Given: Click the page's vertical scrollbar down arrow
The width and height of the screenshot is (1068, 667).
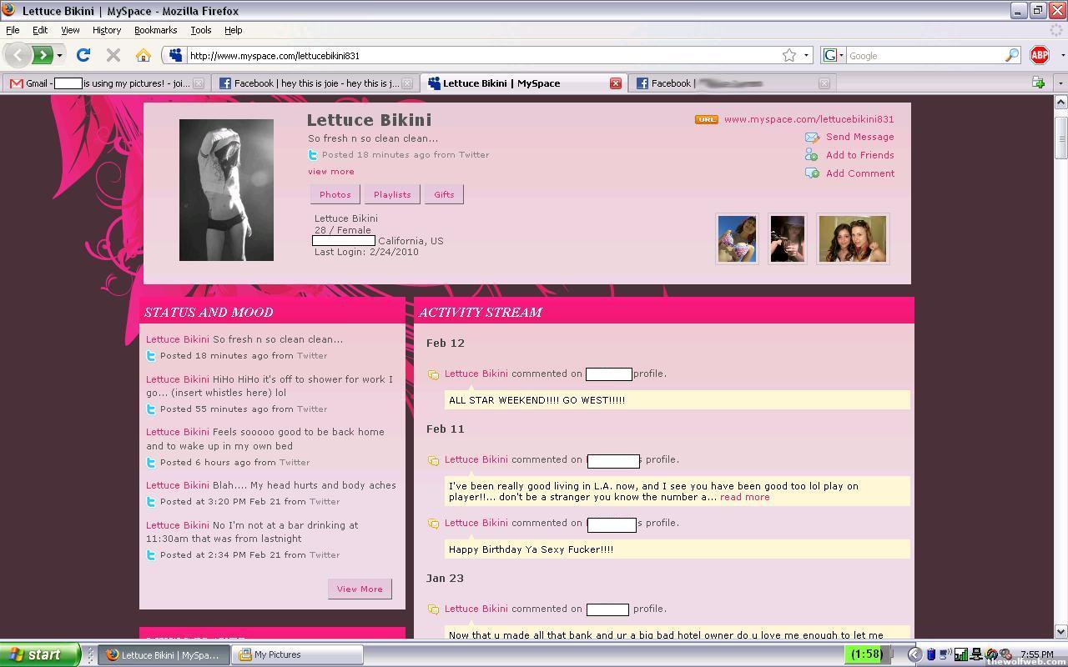Looking at the screenshot, I should [1060, 632].
